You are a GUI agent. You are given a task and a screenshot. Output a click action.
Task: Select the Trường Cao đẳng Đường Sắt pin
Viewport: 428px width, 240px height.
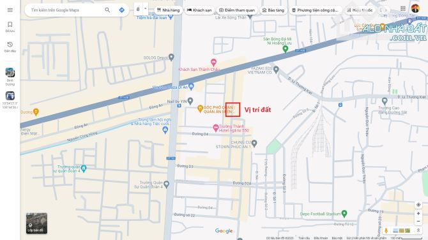[385, 101]
